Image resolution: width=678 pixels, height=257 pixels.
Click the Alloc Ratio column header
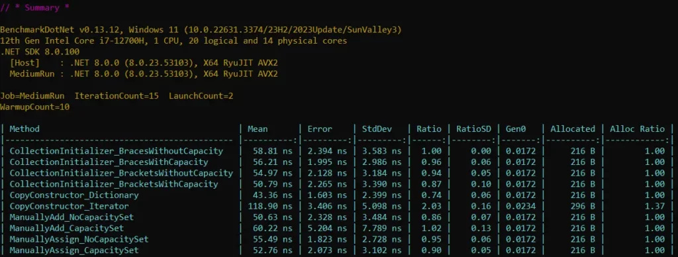click(x=638, y=129)
